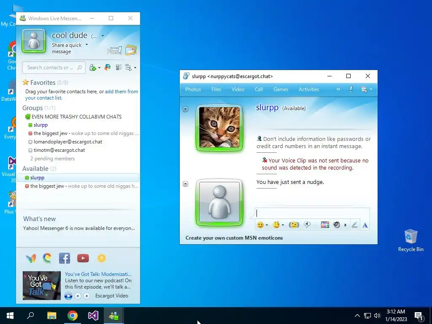Open the cool dude status dropdown arrow
The height and width of the screenshot is (324, 432).
click(x=103, y=36)
